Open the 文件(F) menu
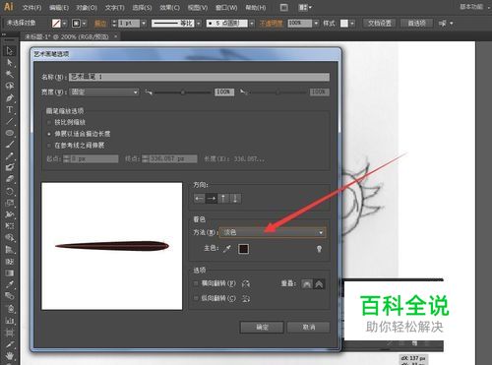Image resolution: width=492 pixels, height=365 pixels. (31, 7)
